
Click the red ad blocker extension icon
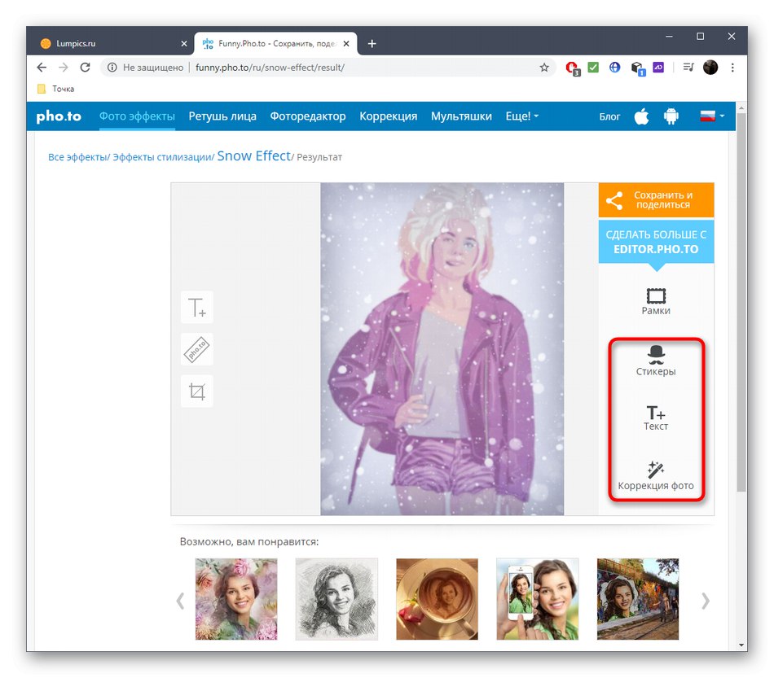[573, 68]
